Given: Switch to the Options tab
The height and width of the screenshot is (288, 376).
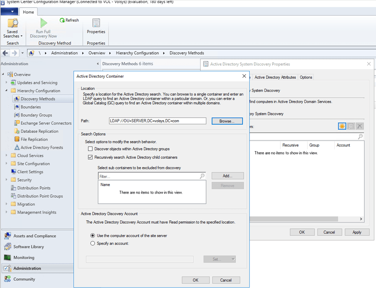Looking at the screenshot, I should (x=306, y=77).
